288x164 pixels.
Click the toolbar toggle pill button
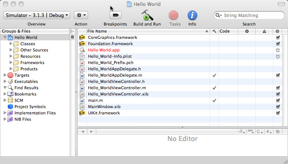click(281, 4)
